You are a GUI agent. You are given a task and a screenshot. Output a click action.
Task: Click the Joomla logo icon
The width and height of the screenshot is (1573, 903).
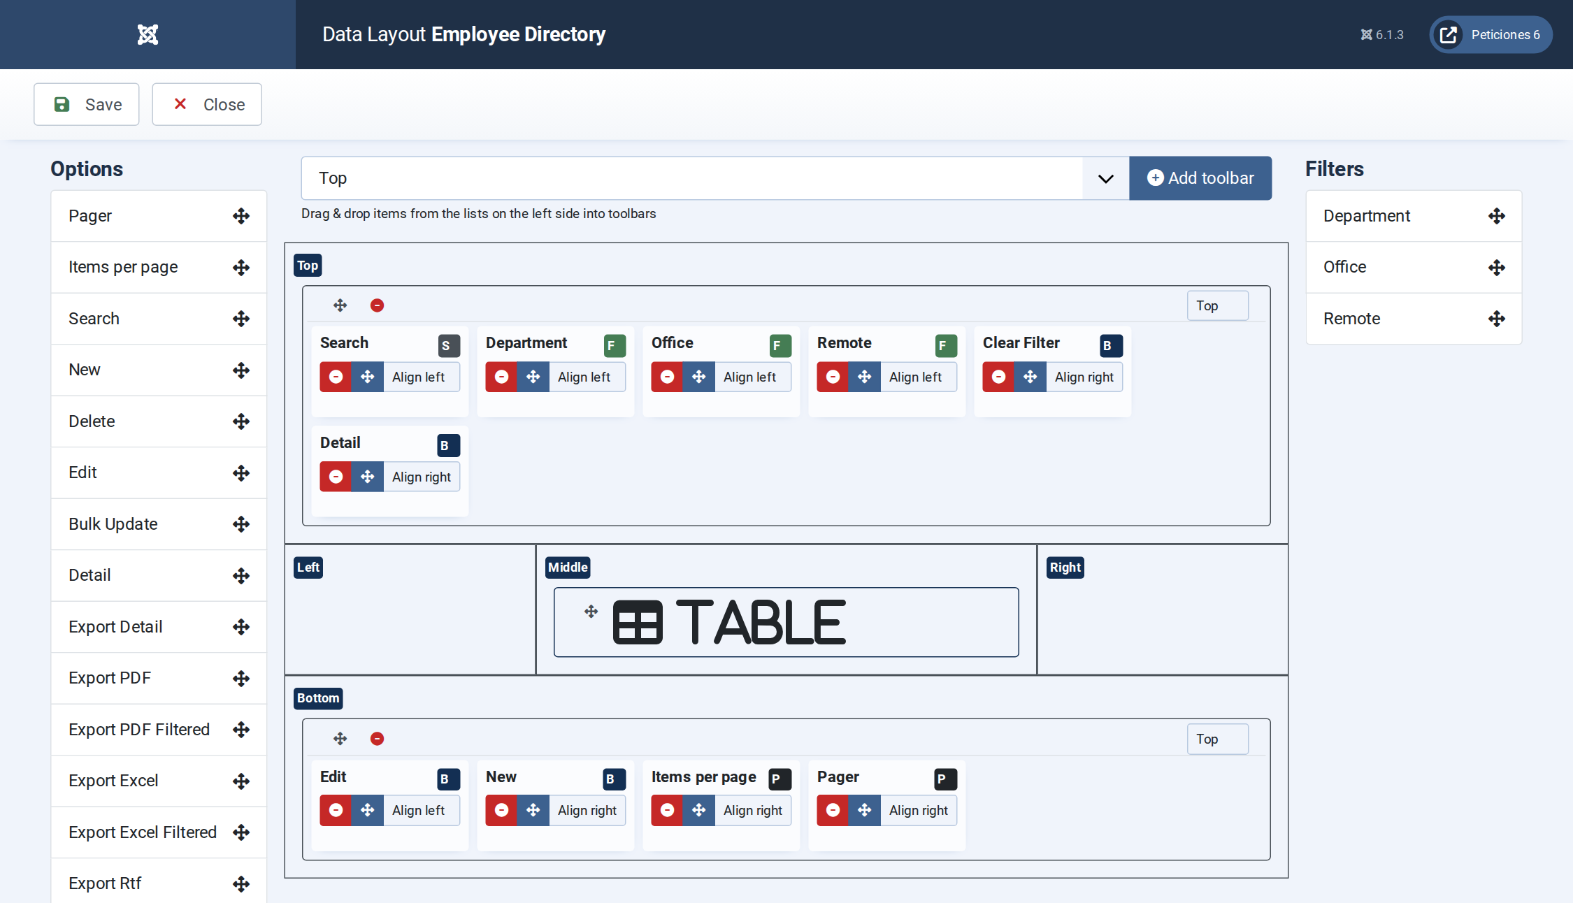[x=148, y=34]
